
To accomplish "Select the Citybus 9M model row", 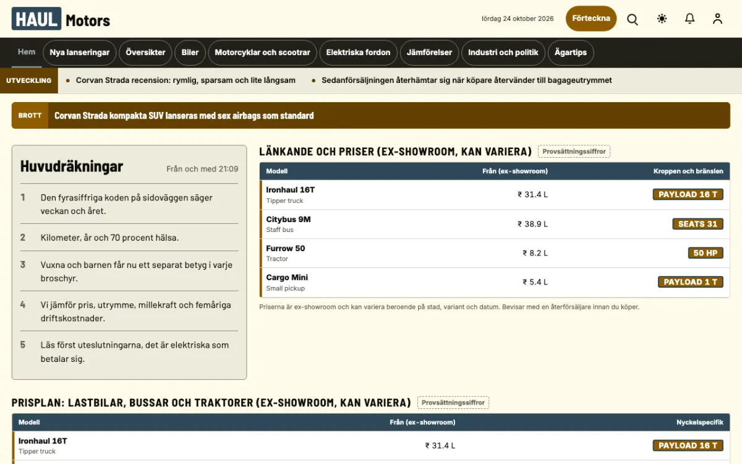I will (x=495, y=224).
